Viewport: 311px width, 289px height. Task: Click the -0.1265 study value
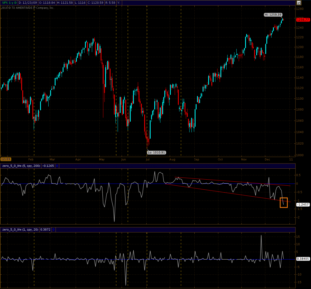pyautogui.click(x=48, y=166)
